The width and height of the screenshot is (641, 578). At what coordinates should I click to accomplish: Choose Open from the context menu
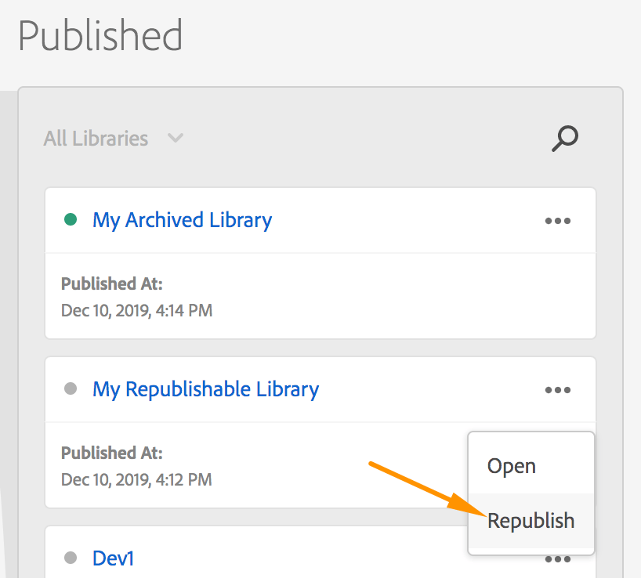click(511, 465)
